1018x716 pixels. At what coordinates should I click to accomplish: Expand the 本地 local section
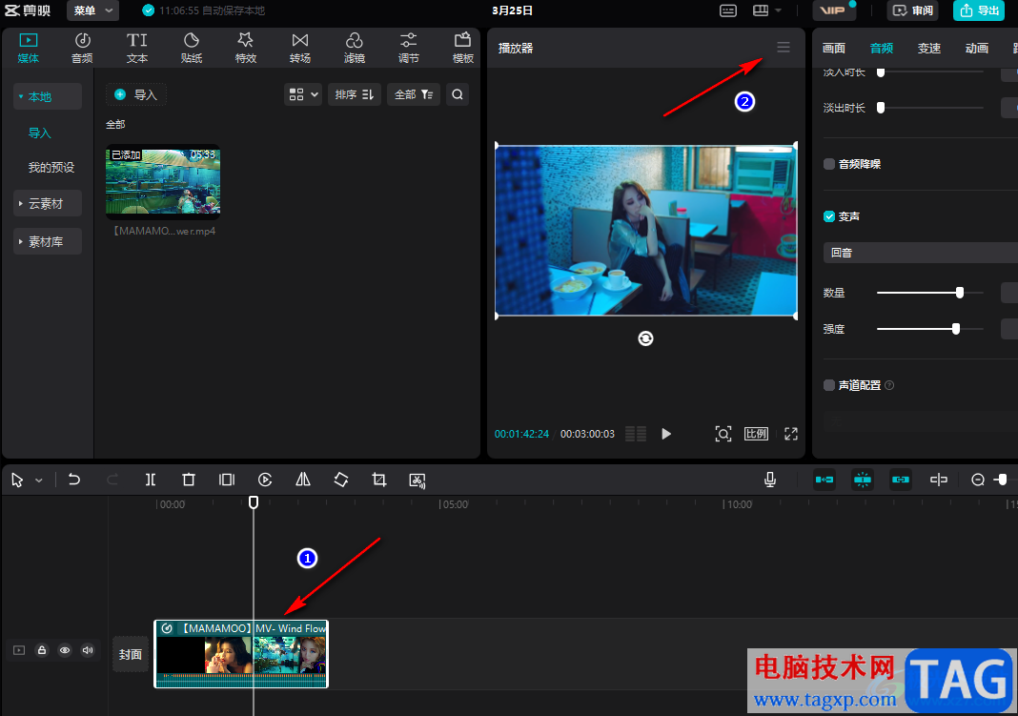point(48,96)
